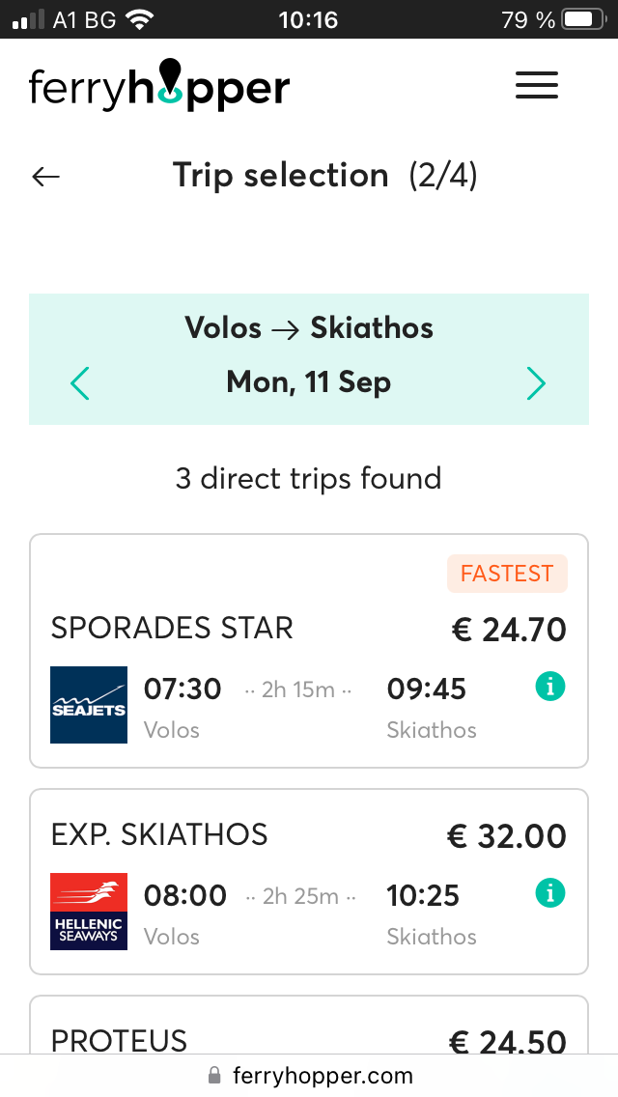Viewport: 618px width, 1097px height.
Task: Tap the FASTEST badge
Action: (507, 574)
